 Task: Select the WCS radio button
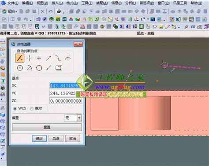(x=15, y=109)
